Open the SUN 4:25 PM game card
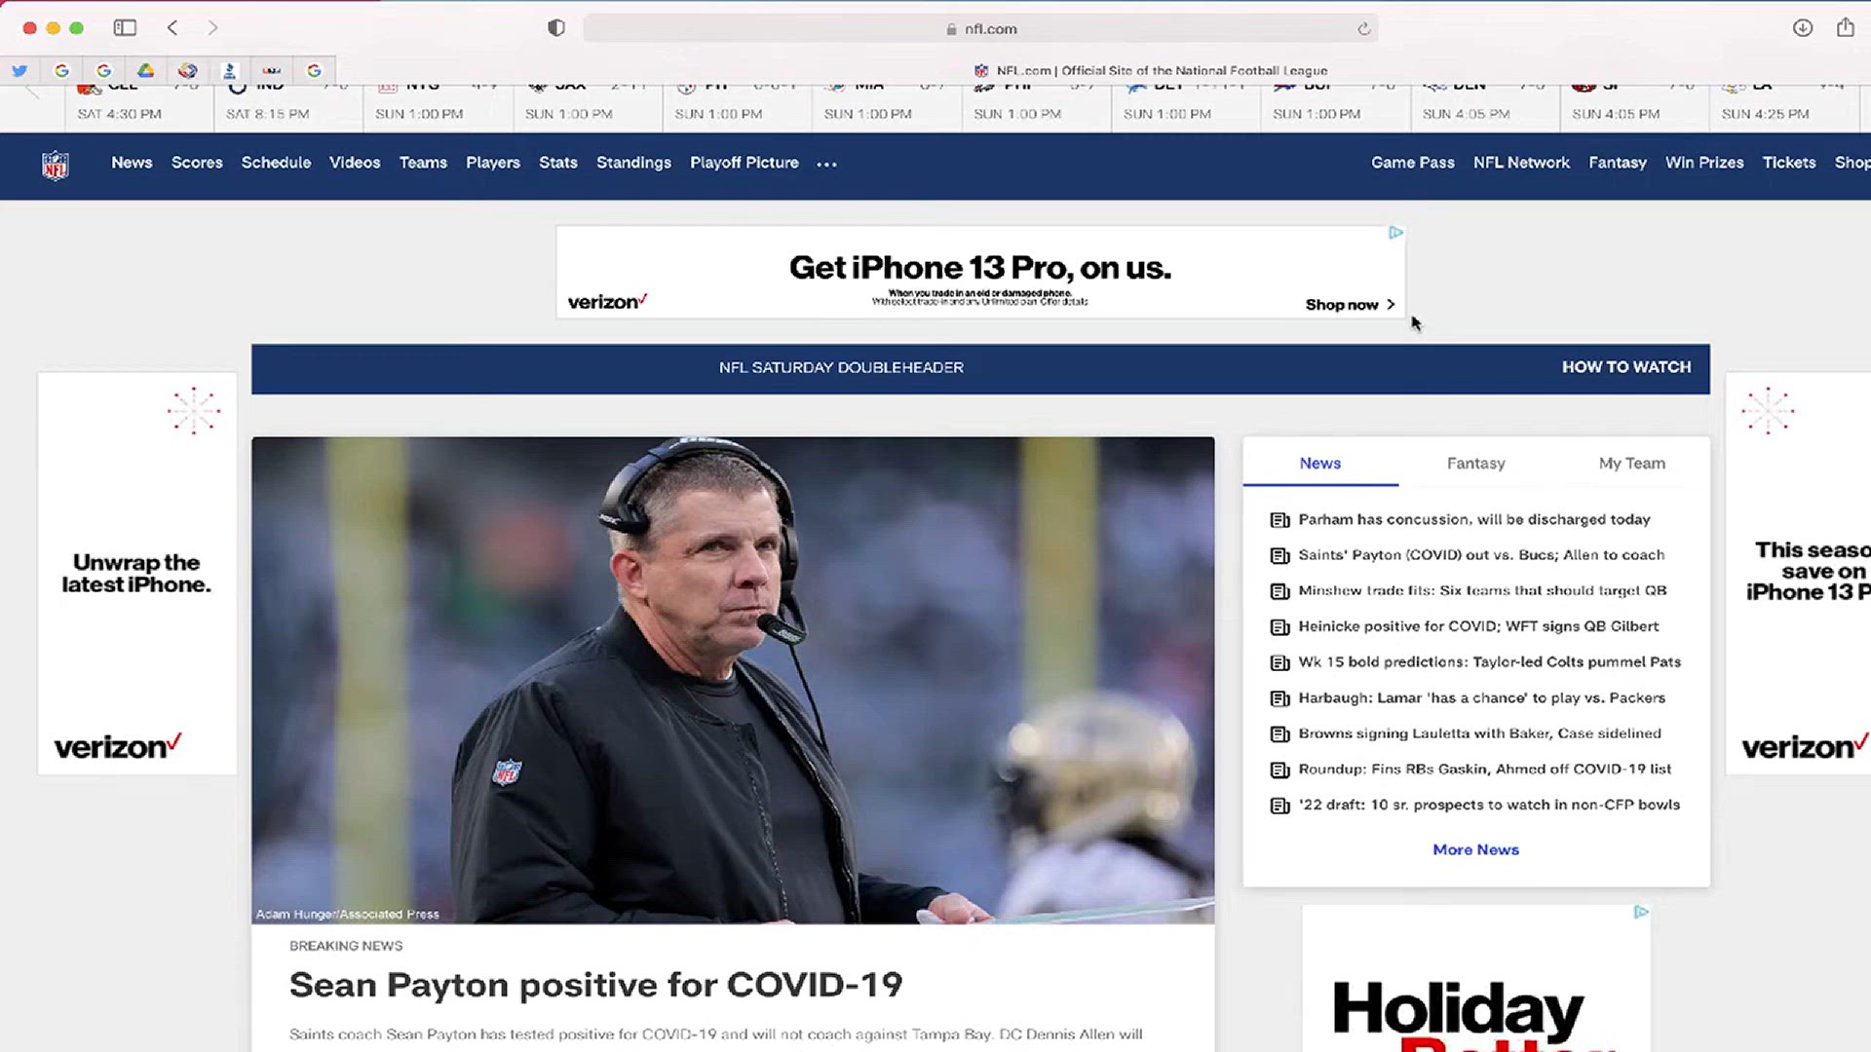The height and width of the screenshot is (1052, 1871). click(x=1783, y=107)
